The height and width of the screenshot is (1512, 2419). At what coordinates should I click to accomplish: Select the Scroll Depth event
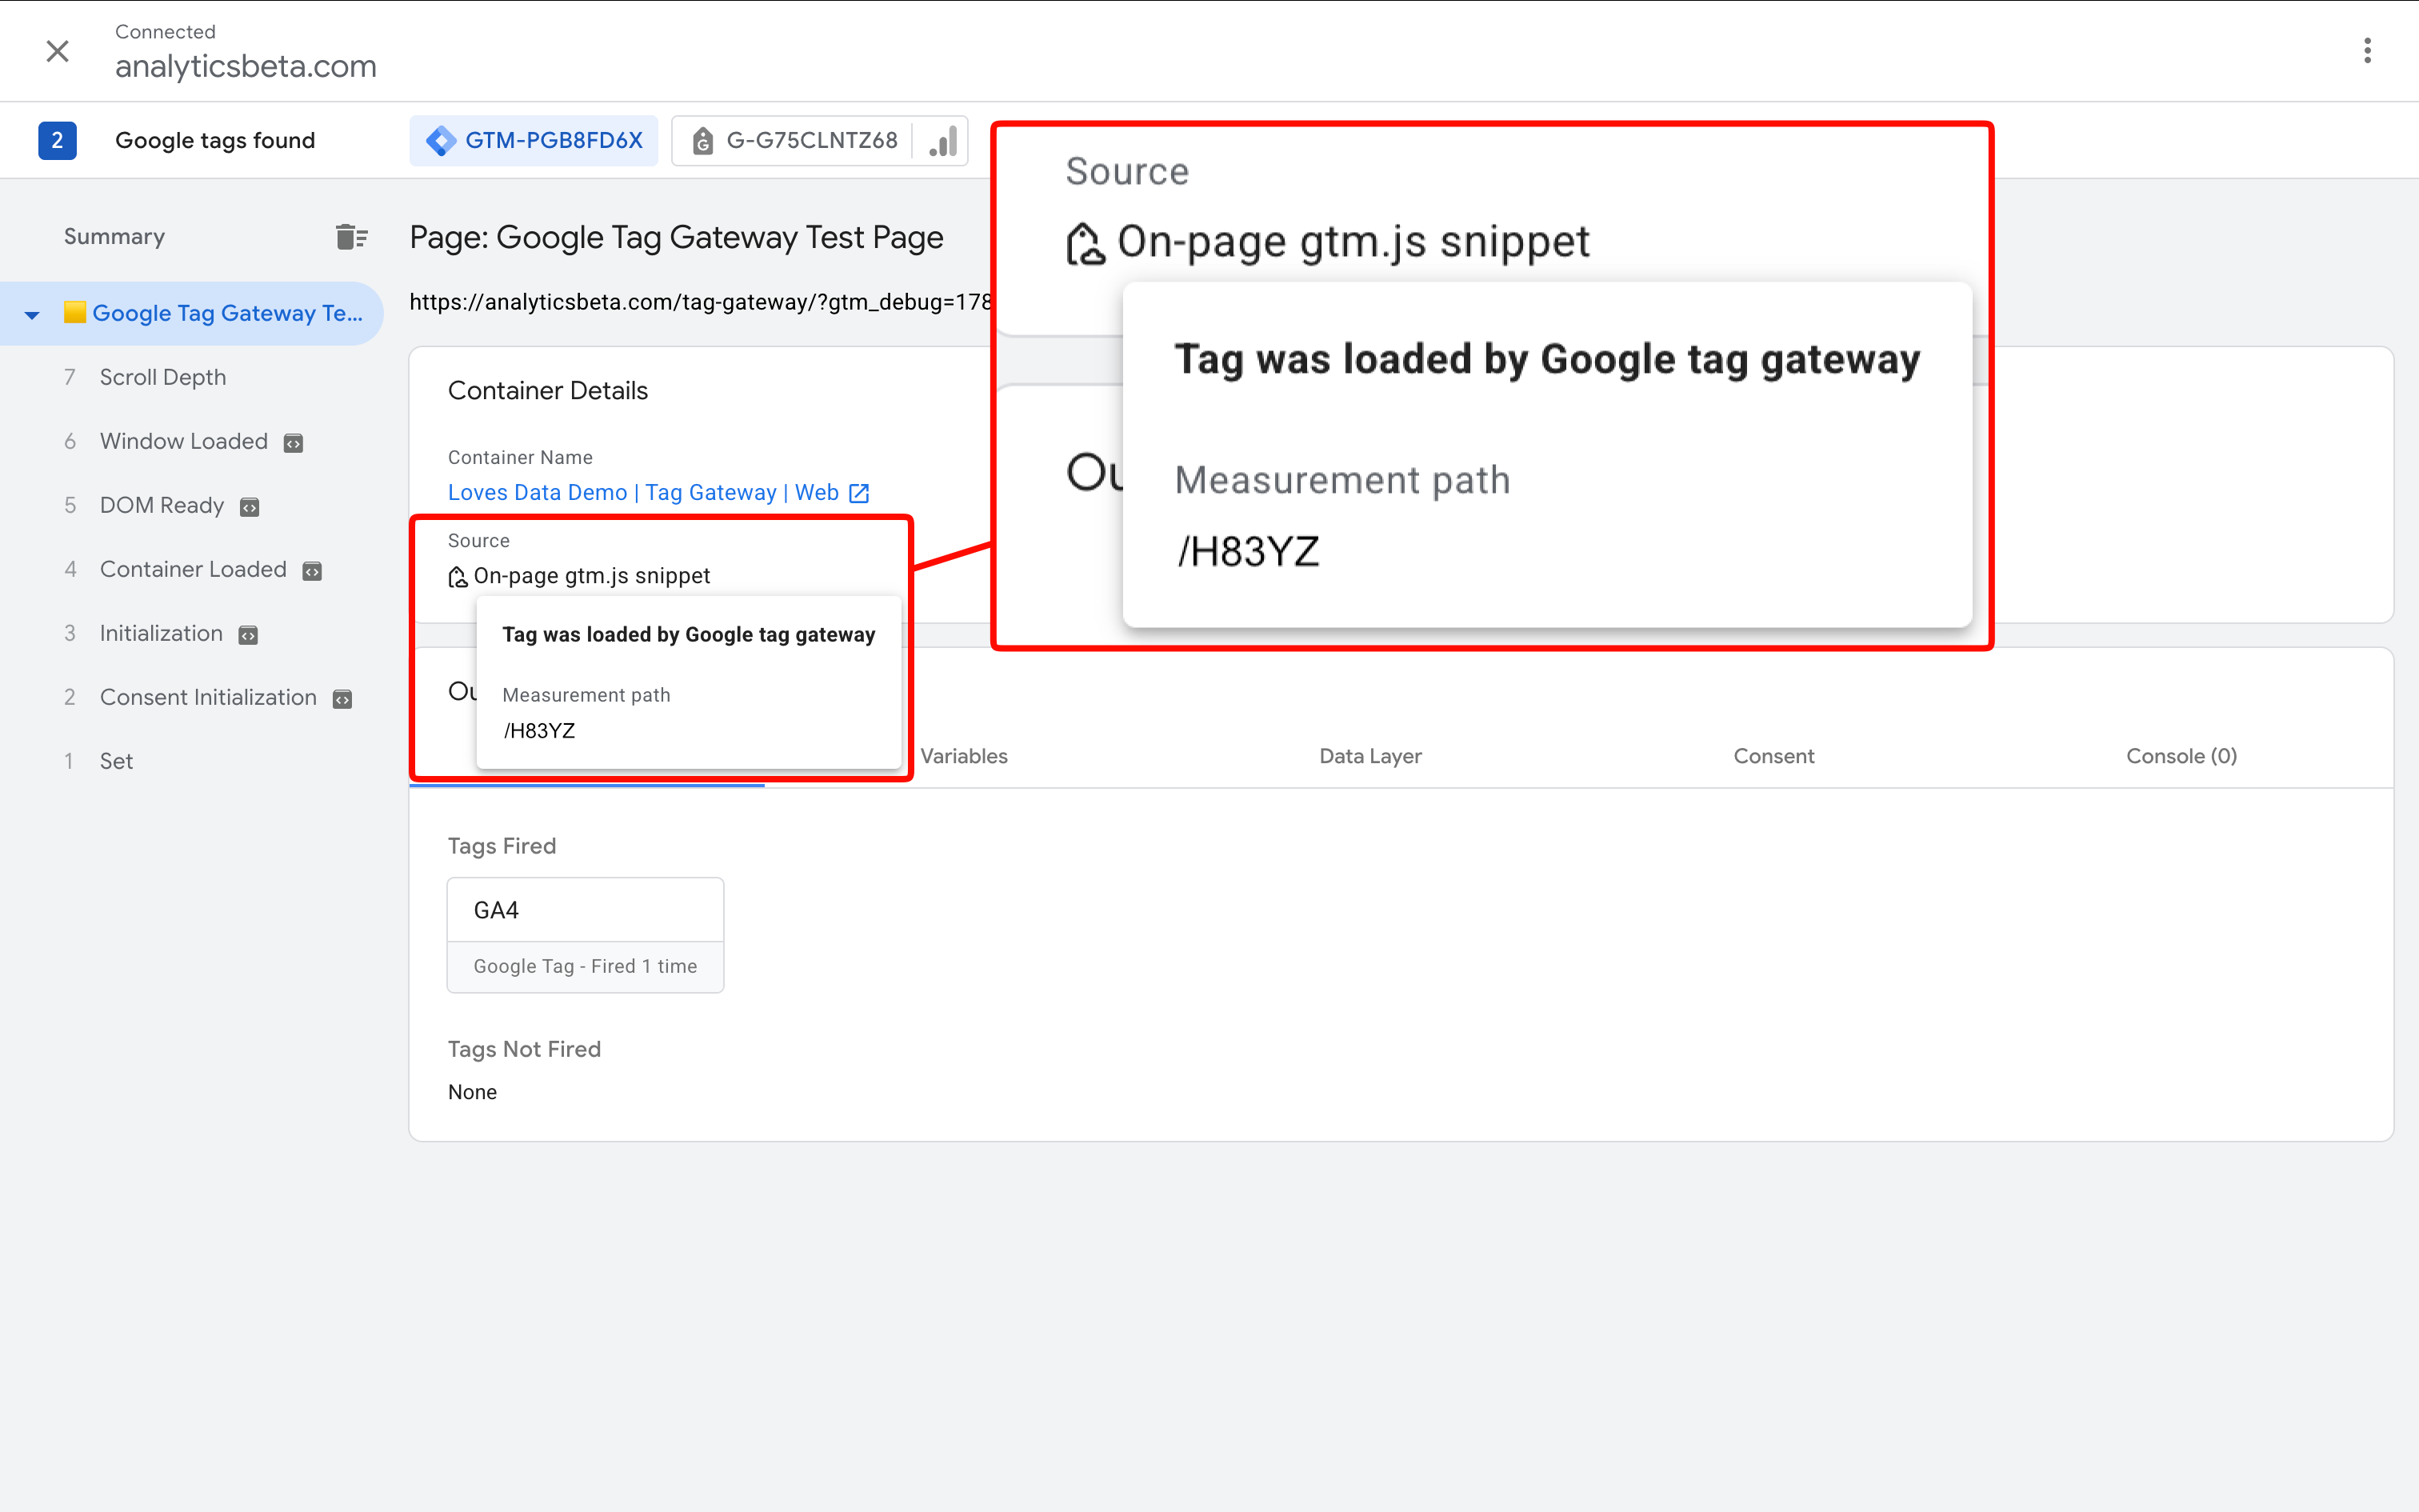pyautogui.click(x=163, y=377)
